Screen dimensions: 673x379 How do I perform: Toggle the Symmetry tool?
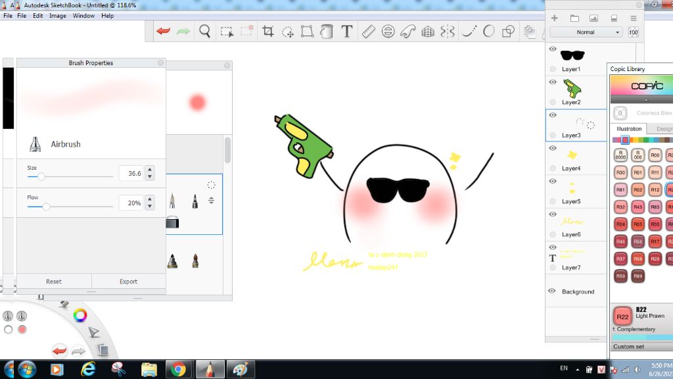click(447, 32)
